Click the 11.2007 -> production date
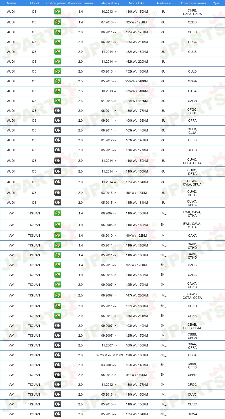The height and width of the screenshot is (419, 225). click(109, 345)
